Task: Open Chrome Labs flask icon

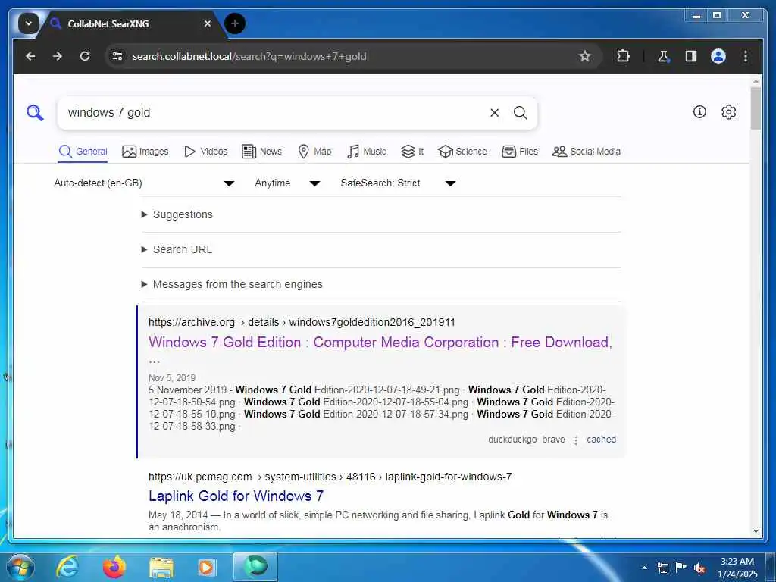Action: 663,56
